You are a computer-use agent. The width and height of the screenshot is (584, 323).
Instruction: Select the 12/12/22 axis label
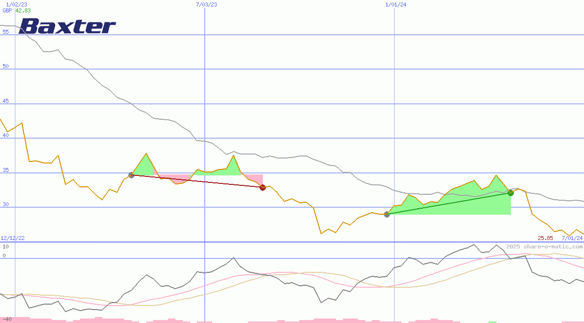pyautogui.click(x=12, y=238)
